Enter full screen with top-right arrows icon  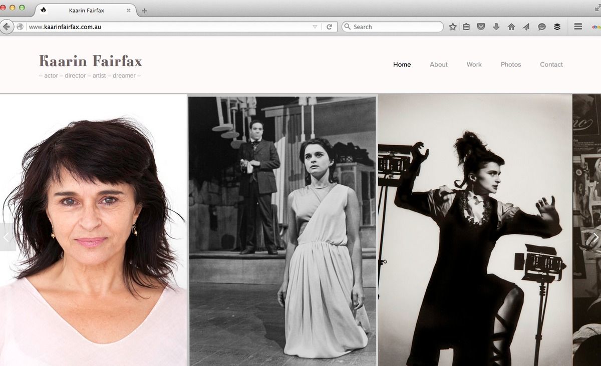click(597, 8)
